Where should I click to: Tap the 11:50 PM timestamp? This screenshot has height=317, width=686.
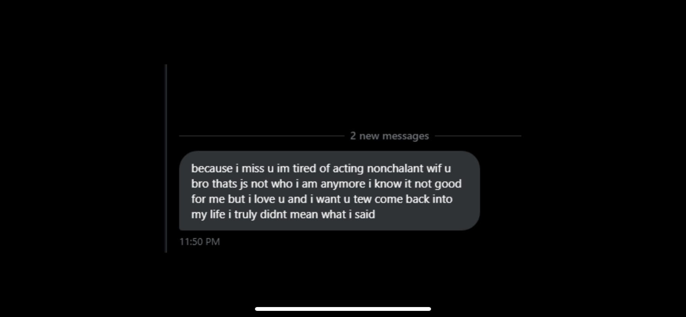click(199, 242)
